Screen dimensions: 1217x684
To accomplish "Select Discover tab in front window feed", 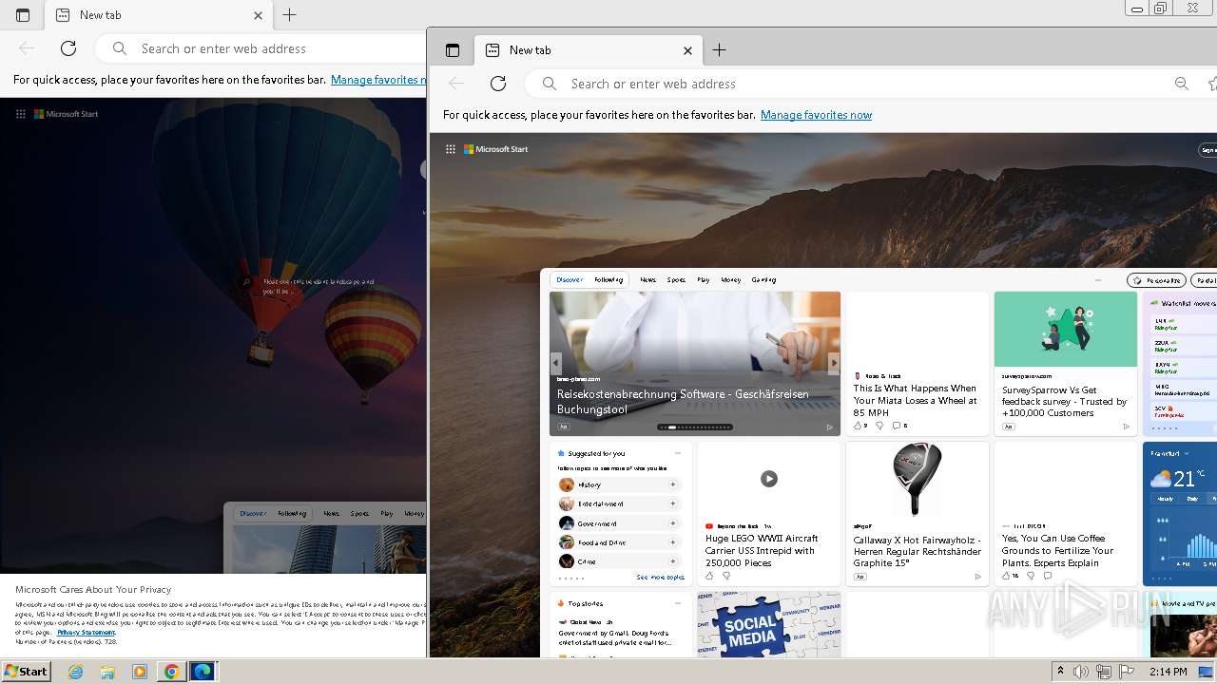I will [570, 280].
